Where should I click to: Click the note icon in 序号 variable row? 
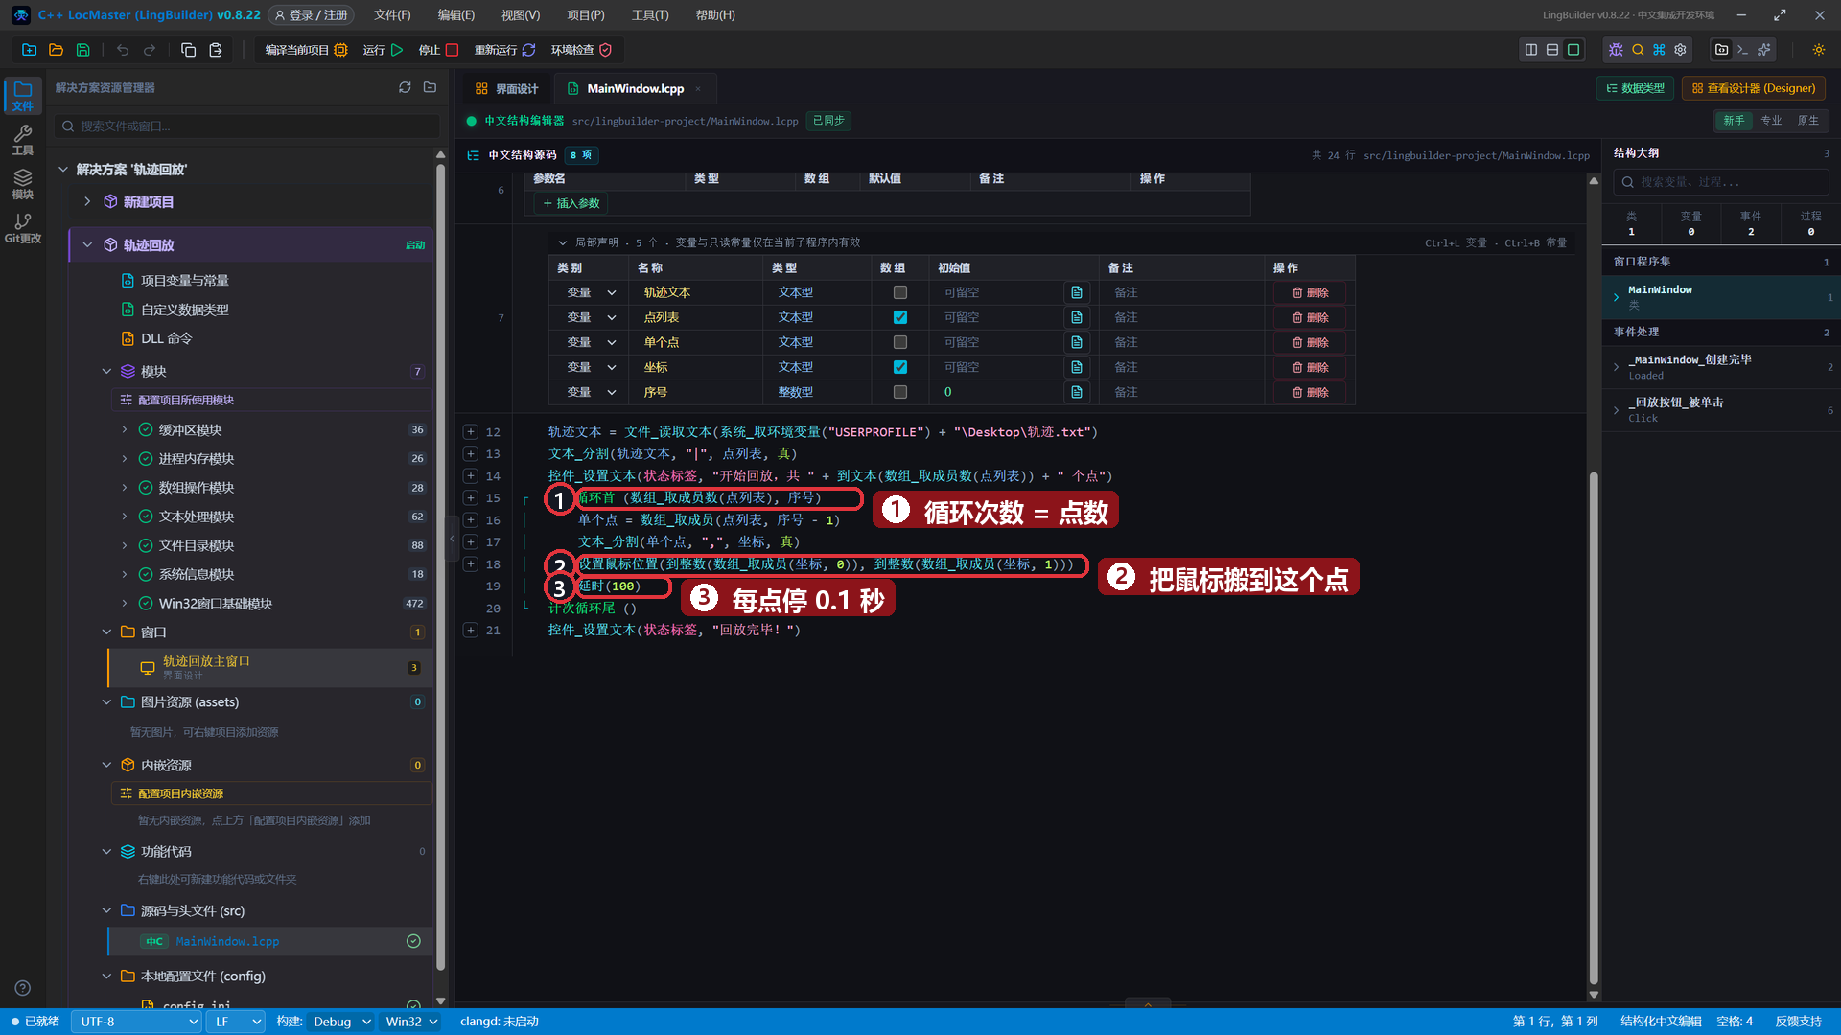pos(1077,392)
